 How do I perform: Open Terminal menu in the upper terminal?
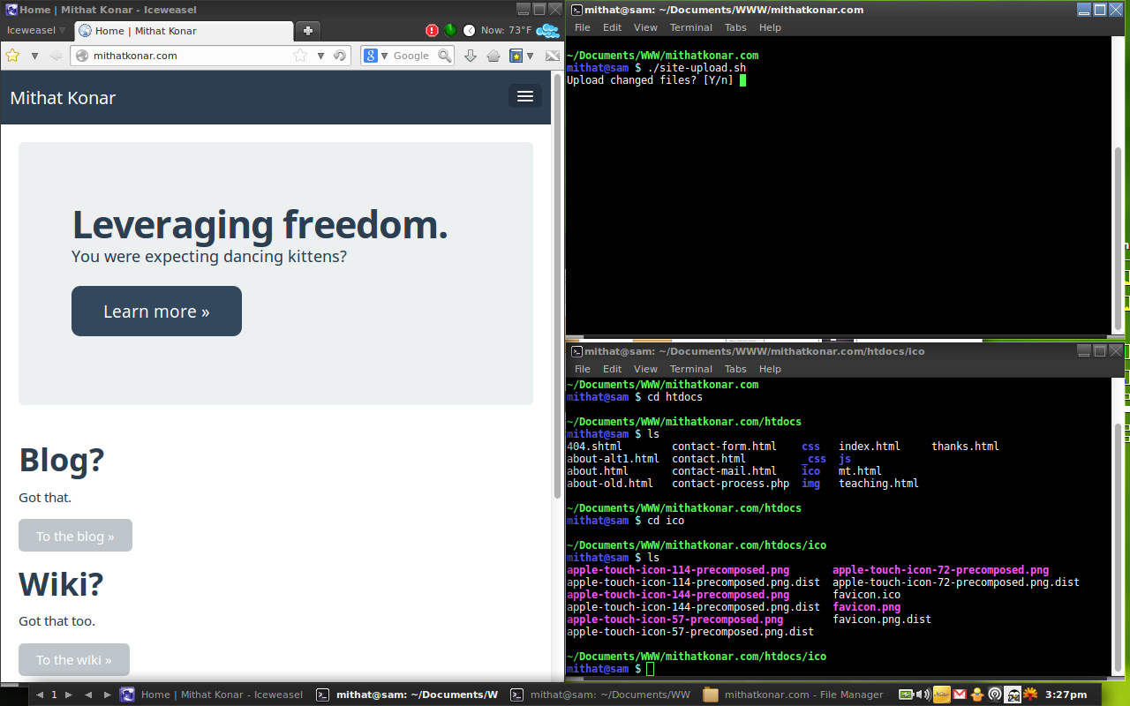[690, 27]
